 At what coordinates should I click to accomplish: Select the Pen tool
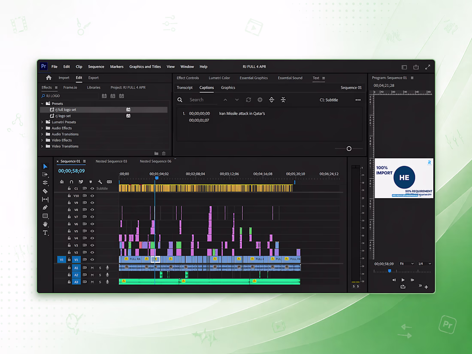coord(45,207)
